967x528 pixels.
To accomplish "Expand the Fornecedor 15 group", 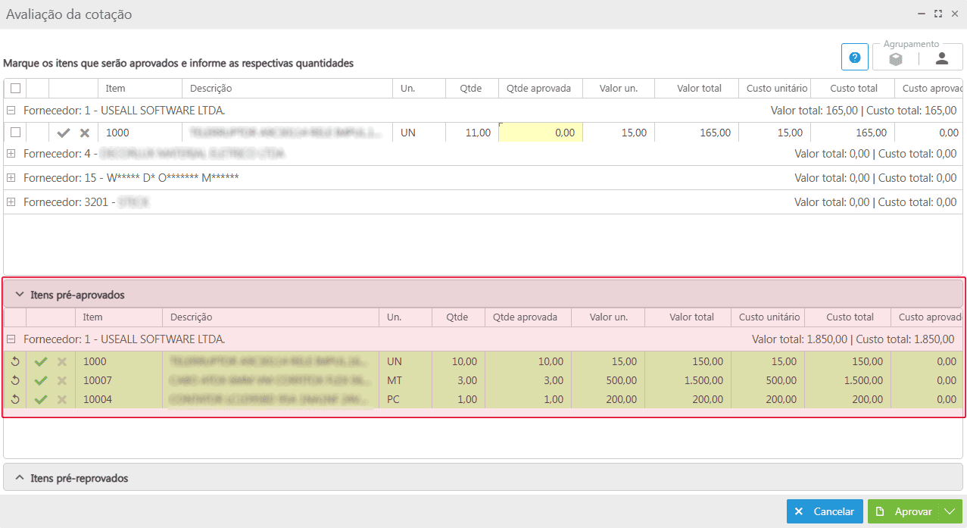I will [11, 178].
